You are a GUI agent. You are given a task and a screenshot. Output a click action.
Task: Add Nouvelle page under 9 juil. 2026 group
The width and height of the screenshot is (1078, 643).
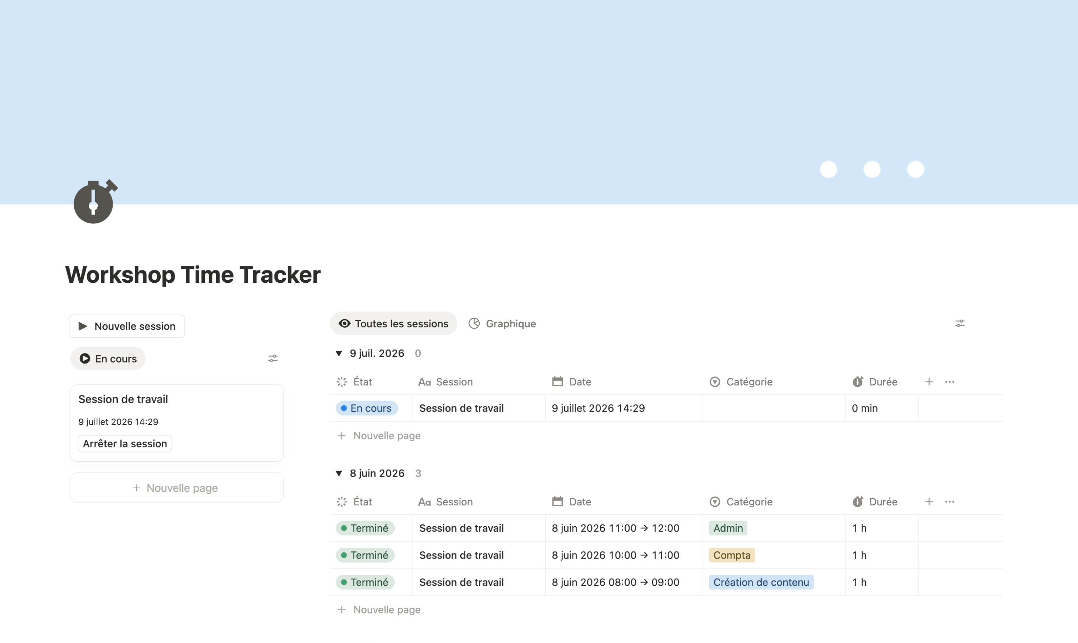[x=379, y=435]
